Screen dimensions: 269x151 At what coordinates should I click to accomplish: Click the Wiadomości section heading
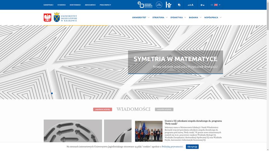click(x=133, y=109)
